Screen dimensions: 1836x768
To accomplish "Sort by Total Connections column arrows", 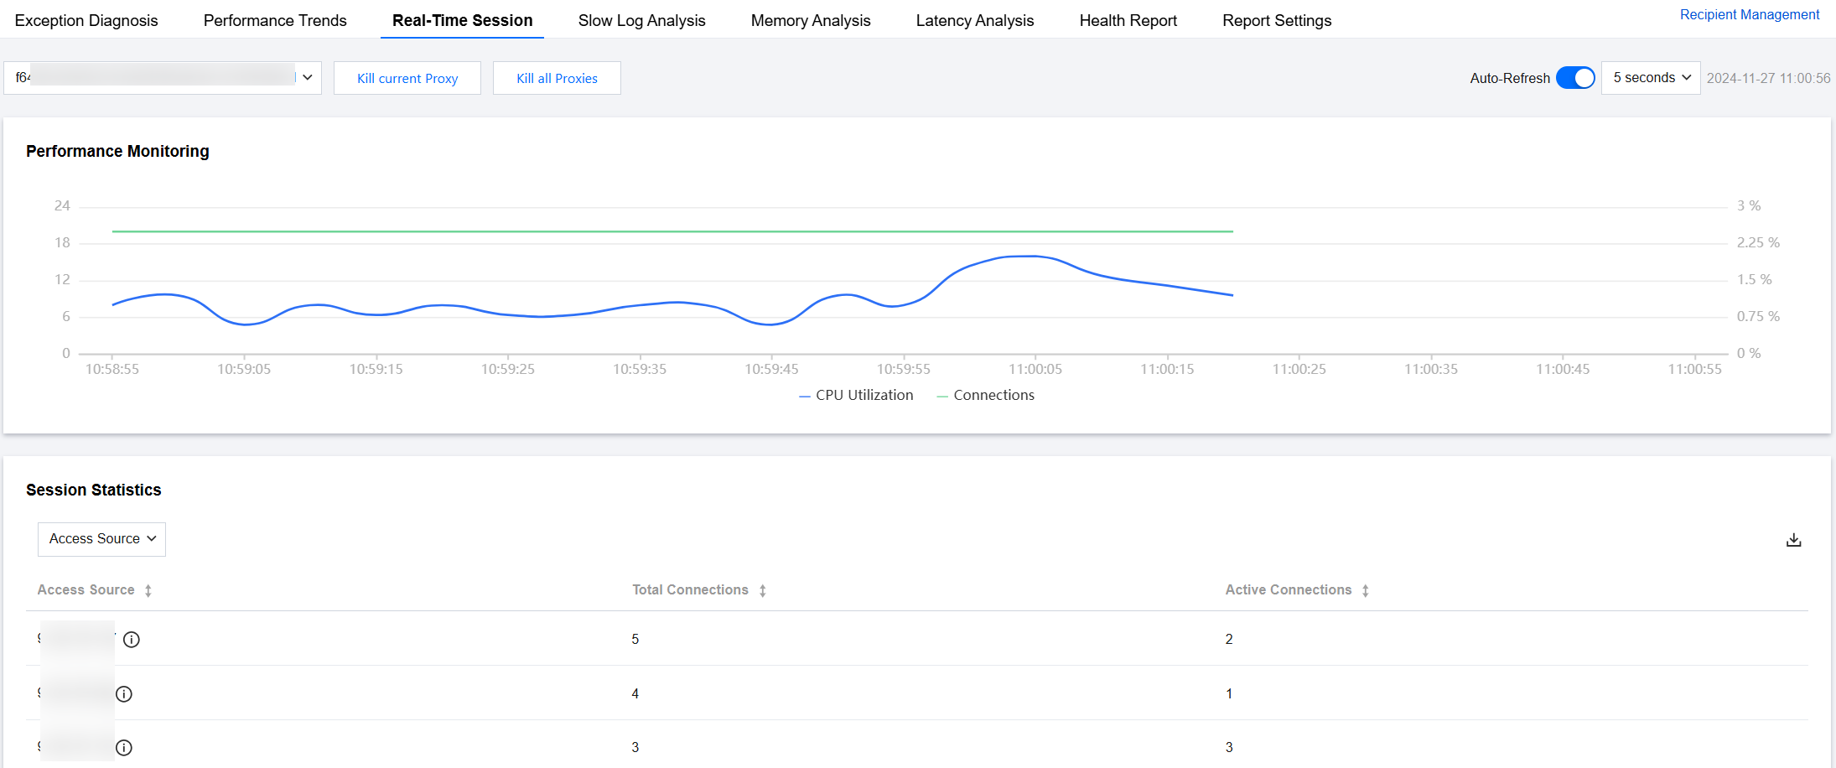I will tap(763, 590).
